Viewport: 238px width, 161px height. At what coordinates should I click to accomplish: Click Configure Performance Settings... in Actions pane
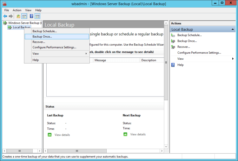199,53
